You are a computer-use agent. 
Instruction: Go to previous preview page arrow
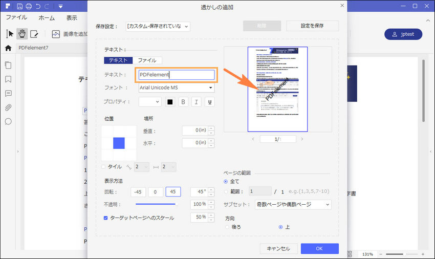tap(253, 139)
